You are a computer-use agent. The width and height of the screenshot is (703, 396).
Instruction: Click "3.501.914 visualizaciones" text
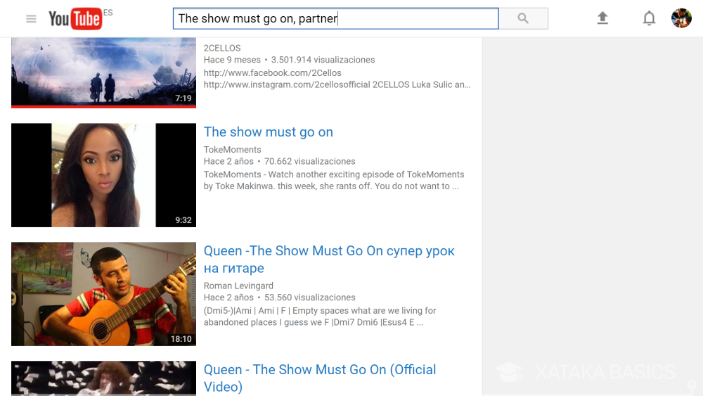pos(323,60)
